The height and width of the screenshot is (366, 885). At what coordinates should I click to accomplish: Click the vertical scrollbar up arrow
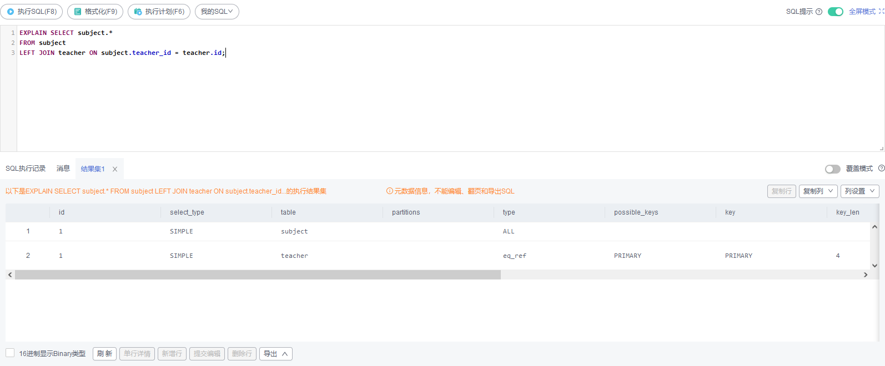(874, 227)
